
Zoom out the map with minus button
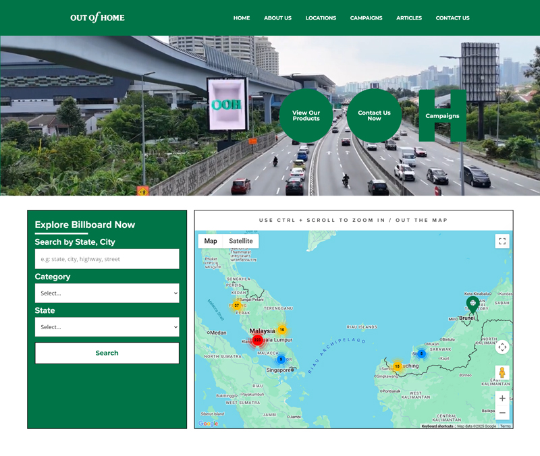point(502,413)
